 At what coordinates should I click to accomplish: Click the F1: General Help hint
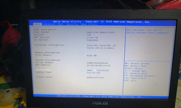click(x=136, y=73)
